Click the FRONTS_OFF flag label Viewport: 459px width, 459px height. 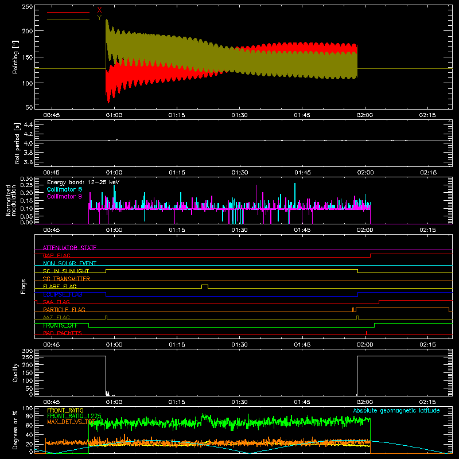[60, 325]
